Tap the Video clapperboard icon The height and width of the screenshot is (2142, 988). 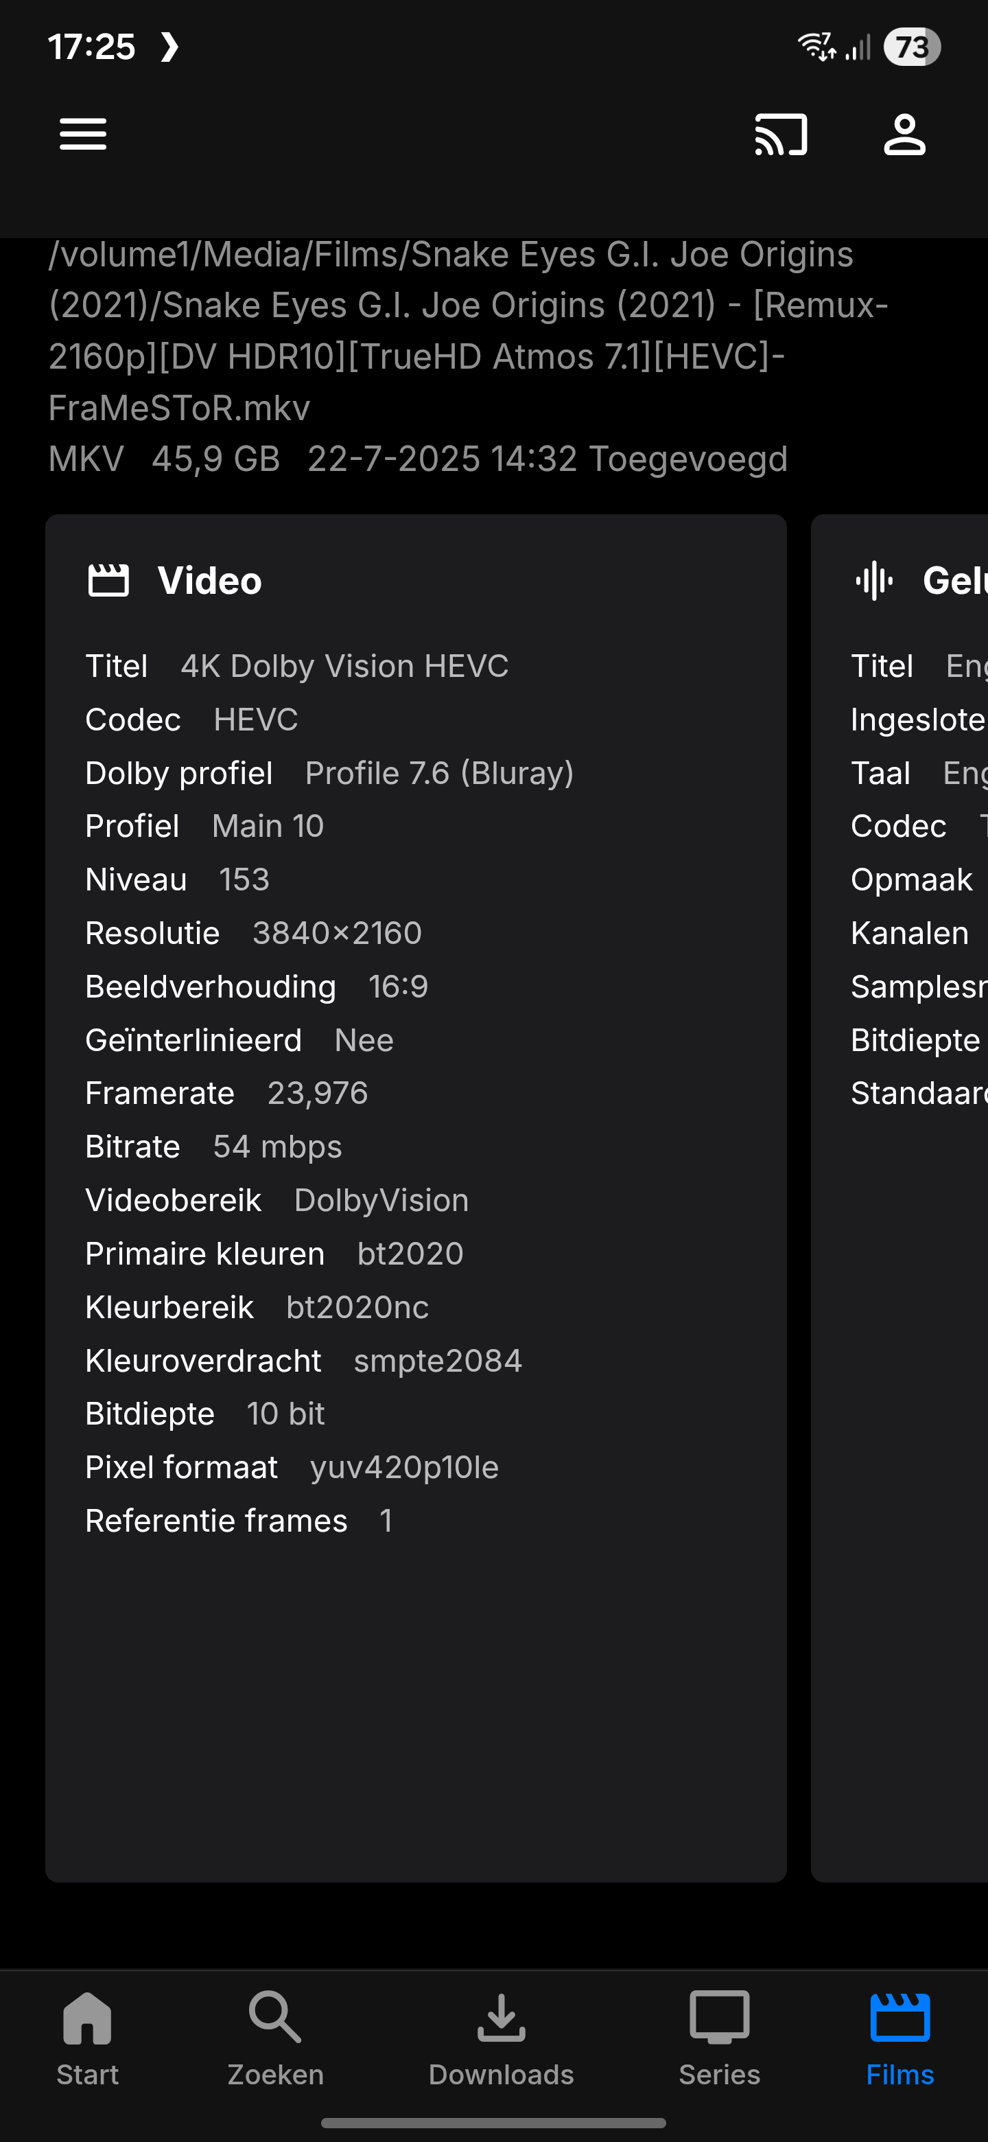[x=109, y=580]
